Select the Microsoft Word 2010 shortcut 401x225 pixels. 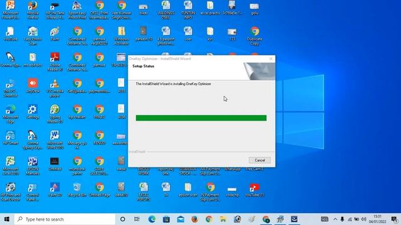coord(55,140)
